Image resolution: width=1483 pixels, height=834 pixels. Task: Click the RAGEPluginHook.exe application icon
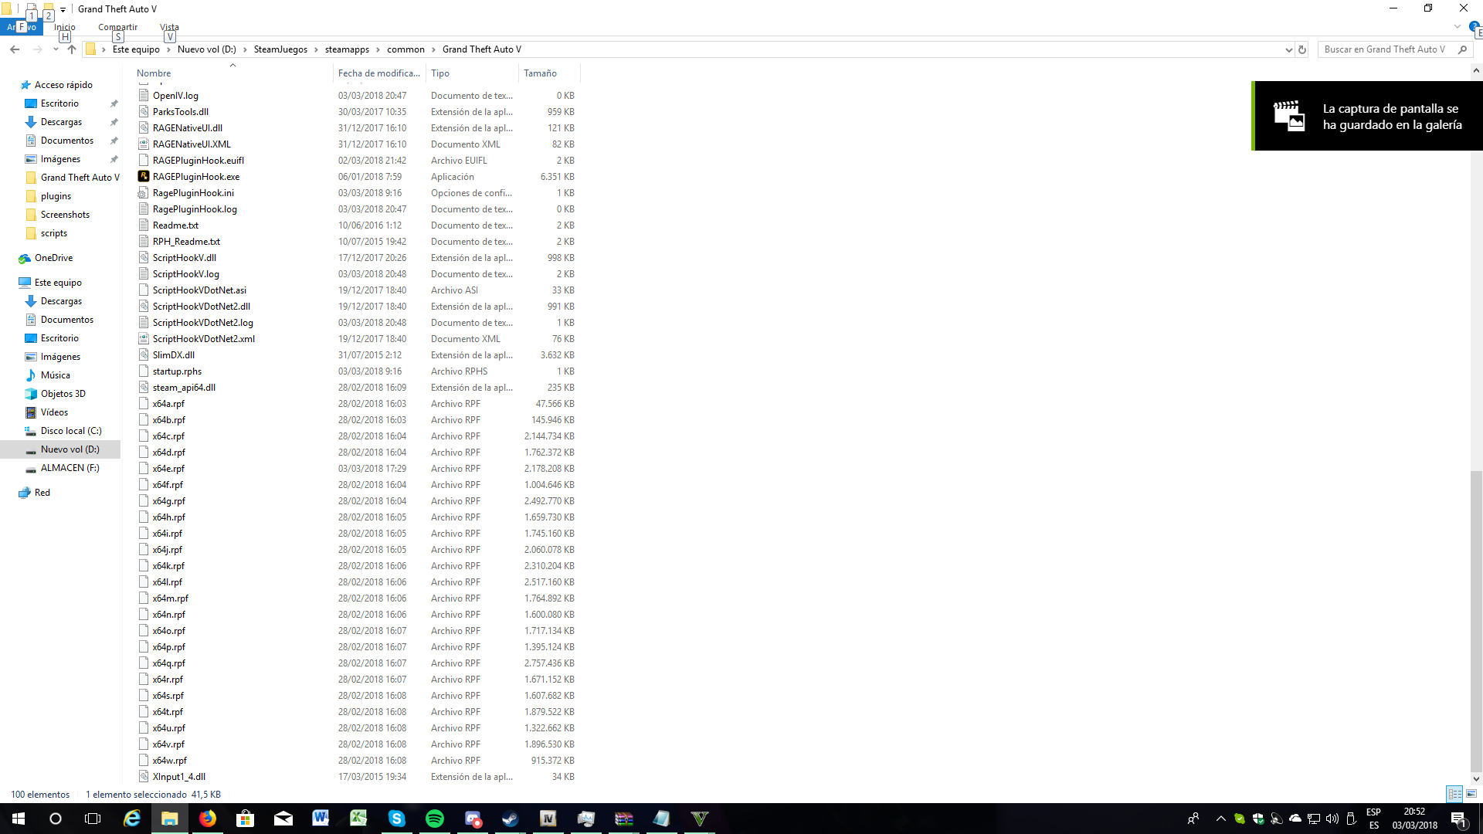144,176
